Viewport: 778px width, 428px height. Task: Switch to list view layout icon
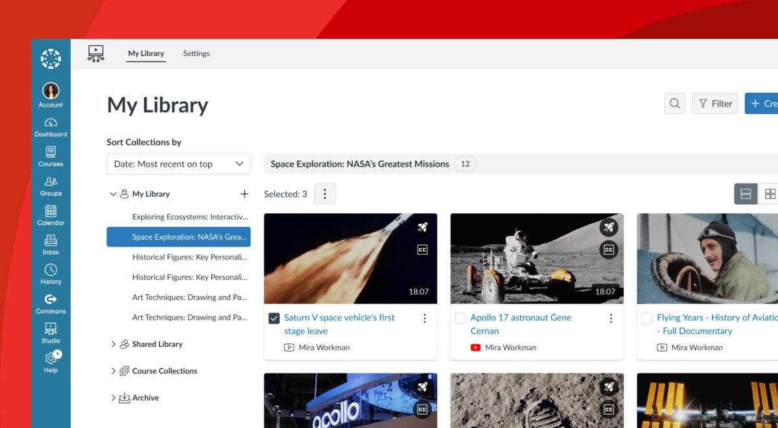[x=746, y=194]
